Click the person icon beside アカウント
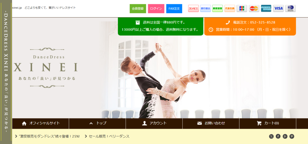The image size is (308, 144). click(144, 123)
